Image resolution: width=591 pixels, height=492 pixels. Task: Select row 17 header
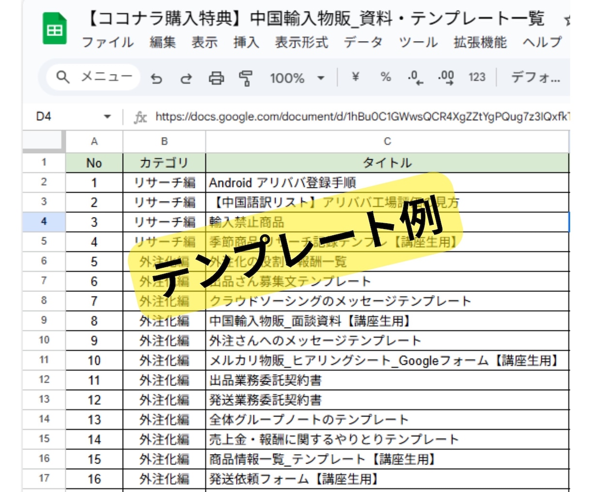pyautogui.click(x=44, y=478)
